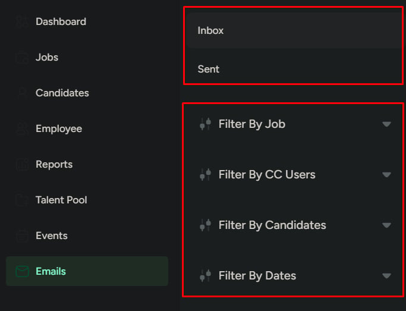Viewport: 406px width, 311px height.
Task: Click the 'Filter By Dates' label text
Action: 257,275
